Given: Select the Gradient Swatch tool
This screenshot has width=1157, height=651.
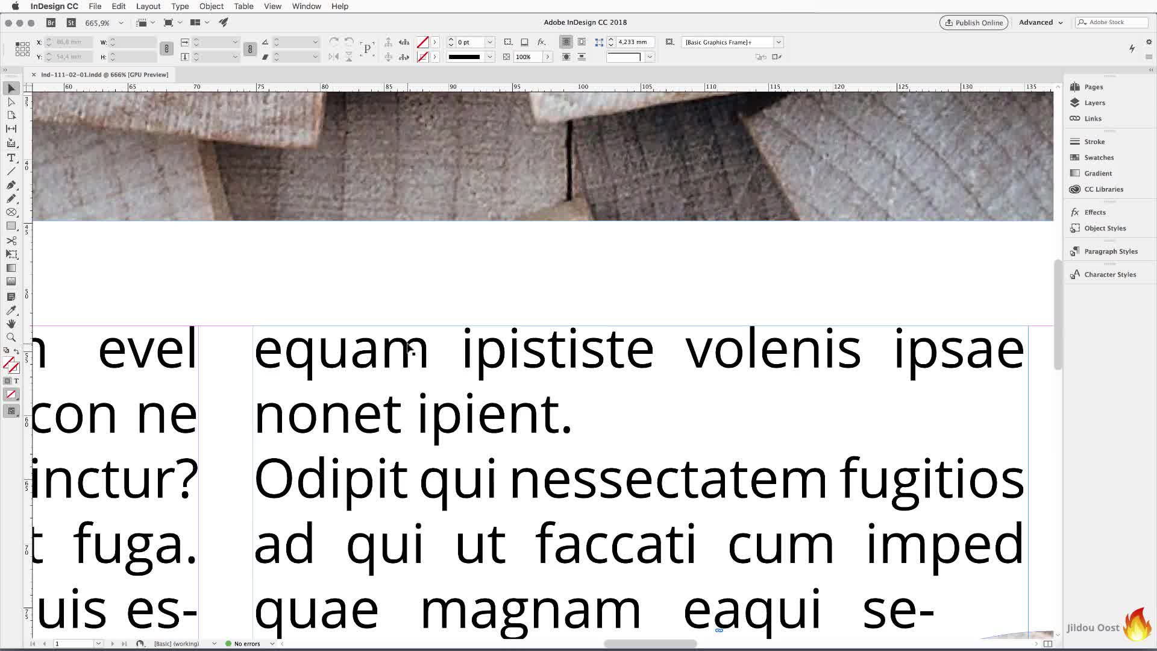Looking at the screenshot, I should pos(11,268).
